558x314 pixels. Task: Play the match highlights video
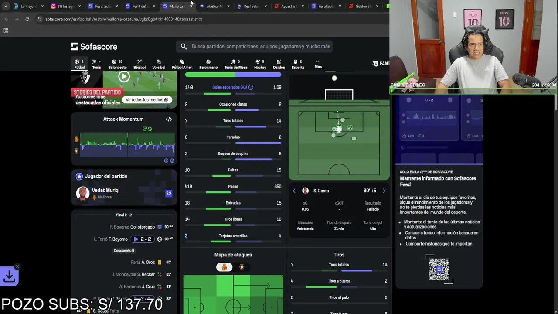point(124,77)
